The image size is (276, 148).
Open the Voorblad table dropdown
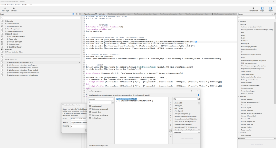click(101, 99)
